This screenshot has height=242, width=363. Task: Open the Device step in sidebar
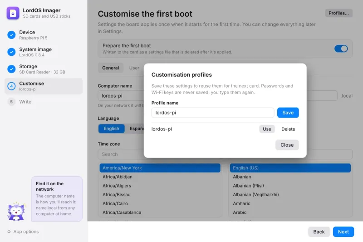point(44,35)
